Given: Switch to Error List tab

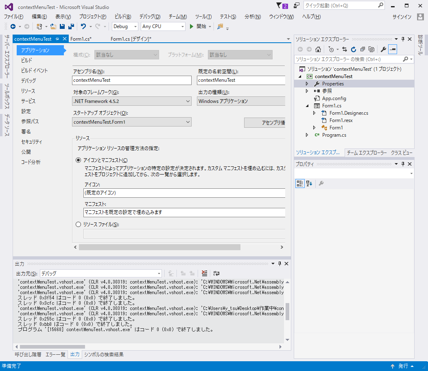Looking at the screenshot, I should tap(55, 355).
